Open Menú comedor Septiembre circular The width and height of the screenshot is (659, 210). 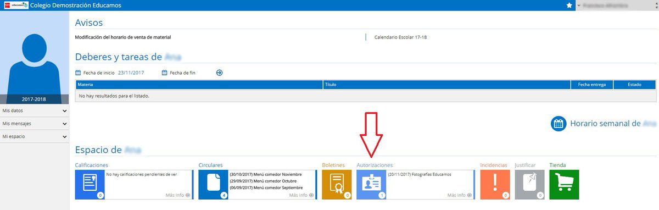click(267, 187)
